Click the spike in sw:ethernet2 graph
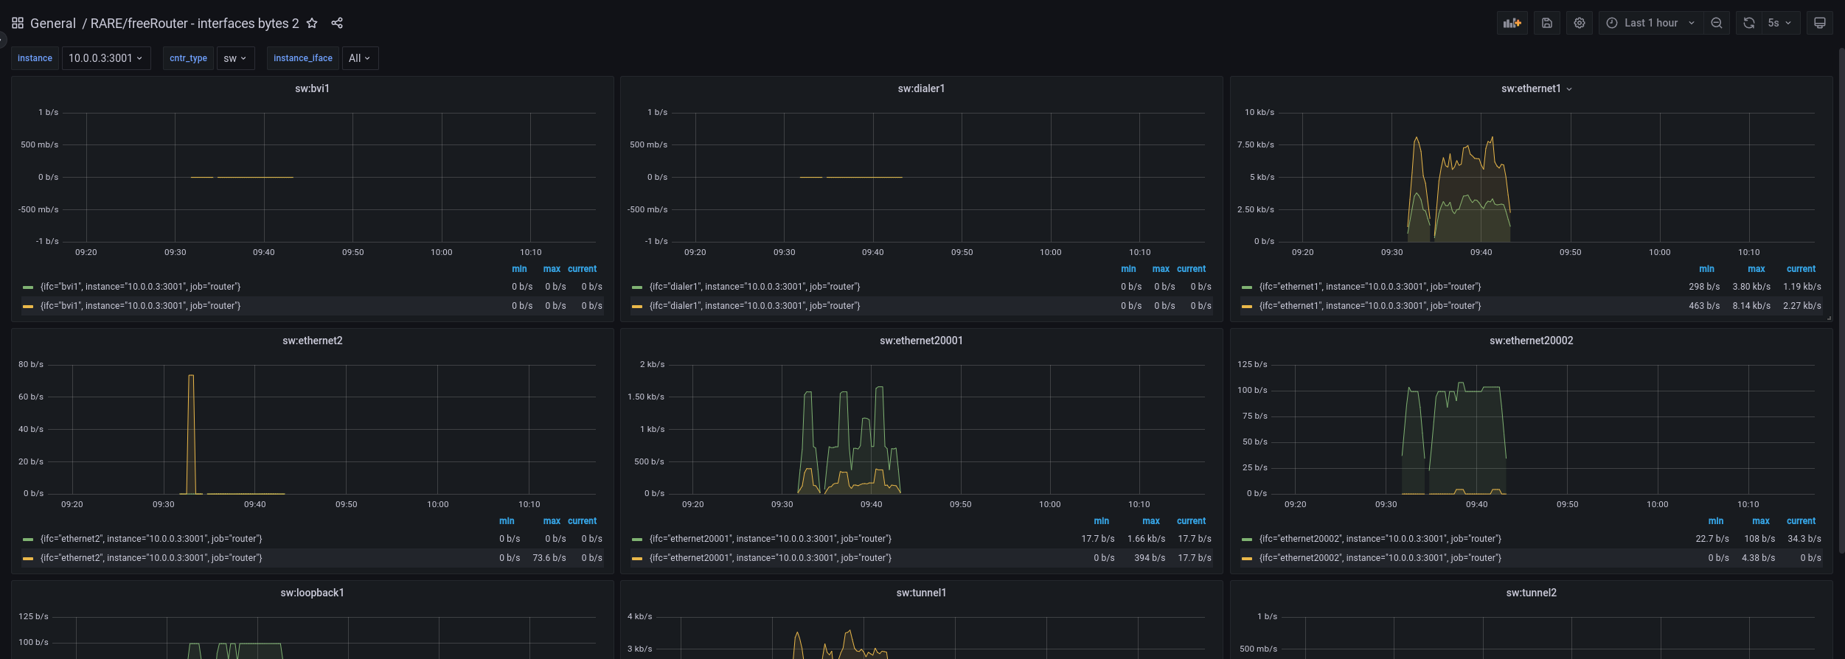Image resolution: width=1845 pixels, height=659 pixels. (x=192, y=435)
